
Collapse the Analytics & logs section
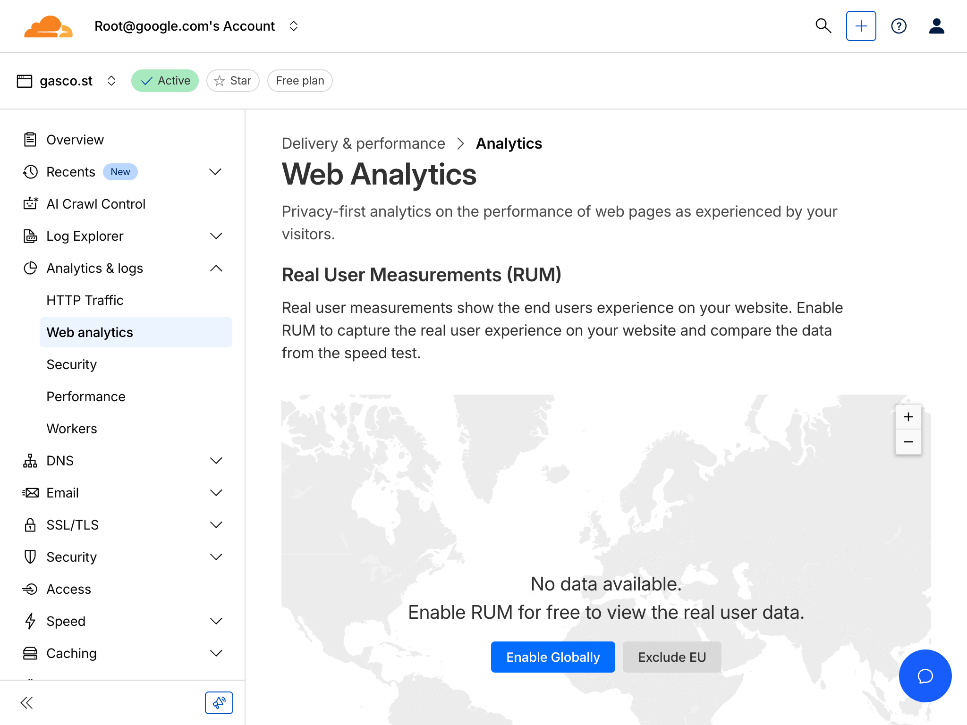point(216,268)
